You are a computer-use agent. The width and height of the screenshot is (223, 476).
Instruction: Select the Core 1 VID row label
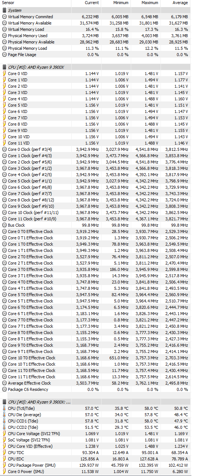point(17,80)
